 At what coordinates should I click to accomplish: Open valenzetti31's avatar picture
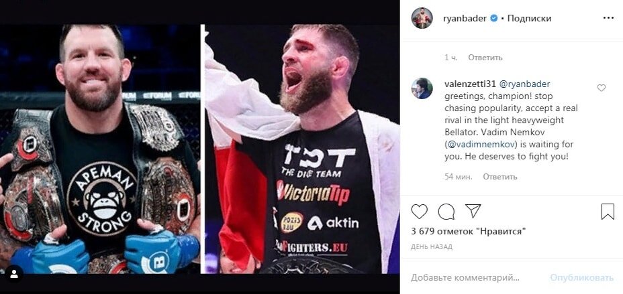(422, 88)
